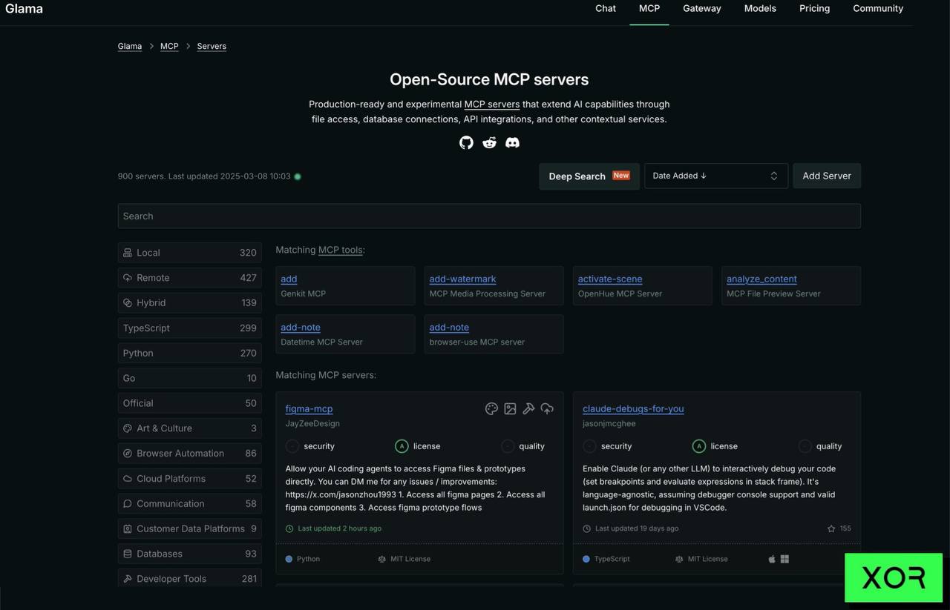Click the Reddit icon under the description
The image size is (950, 610).
[489, 142]
